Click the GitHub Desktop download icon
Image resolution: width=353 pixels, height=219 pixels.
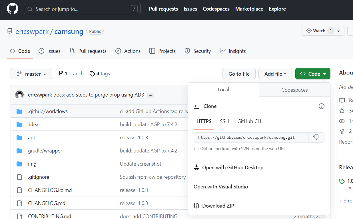point(196,168)
